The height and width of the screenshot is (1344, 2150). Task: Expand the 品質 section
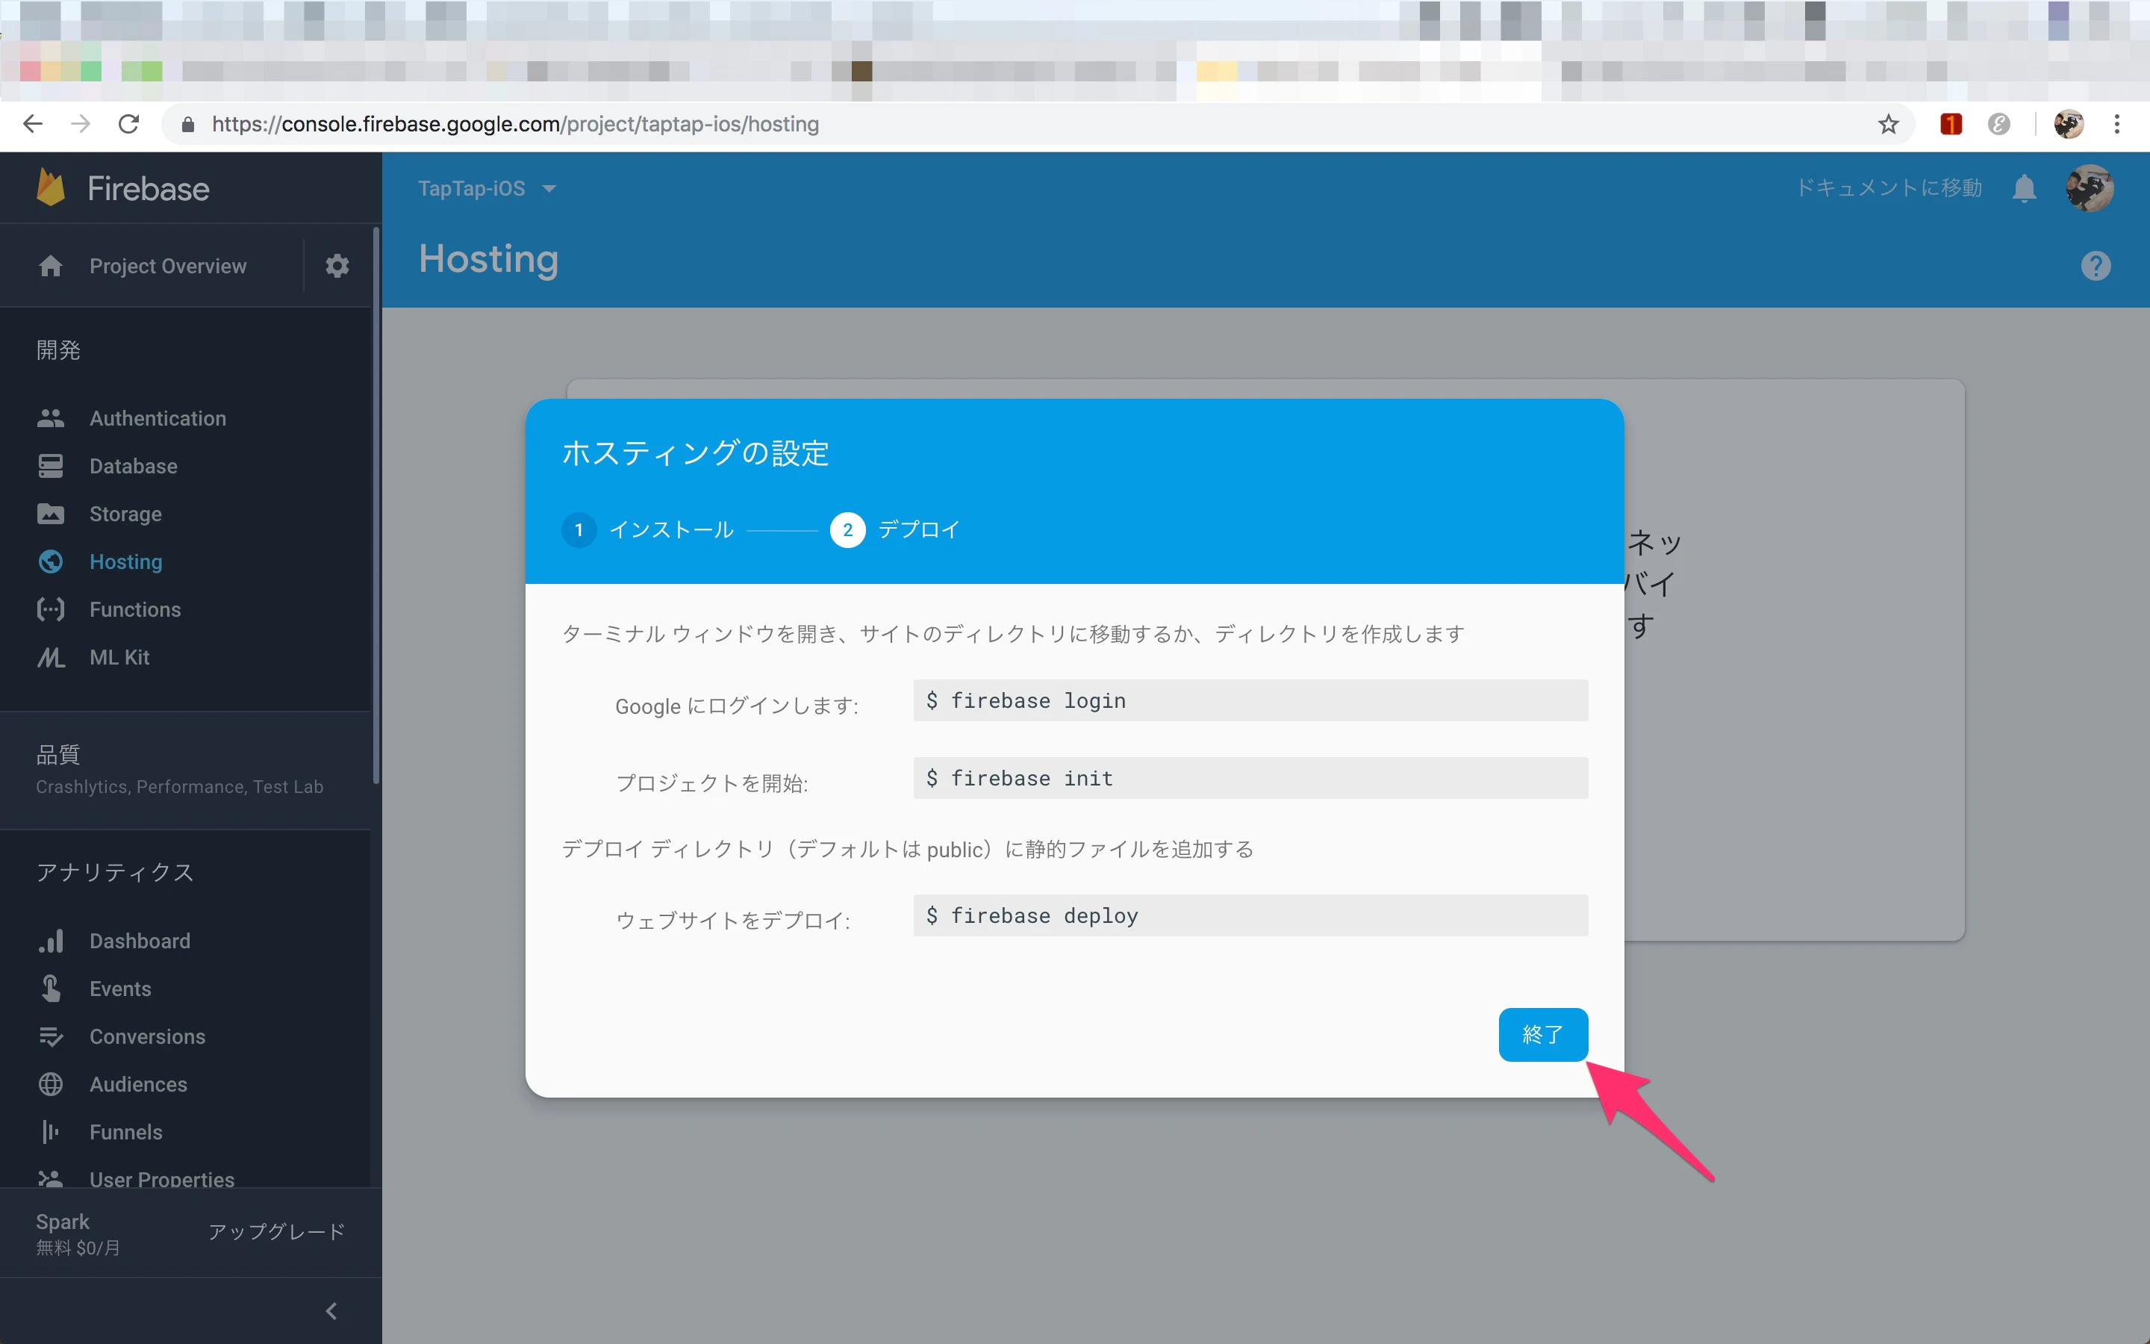point(185,770)
